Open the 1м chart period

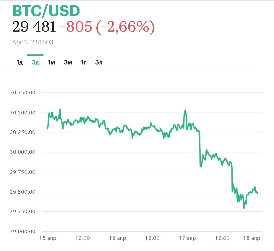click(x=51, y=62)
